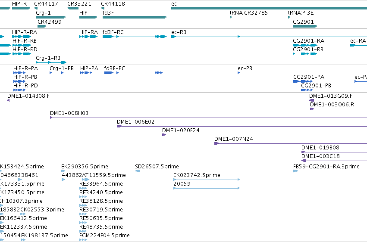Image resolution: width=367 pixels, height=242 pixels.
Task: Open the CR44118 gene feature
Action: [103, 8]
